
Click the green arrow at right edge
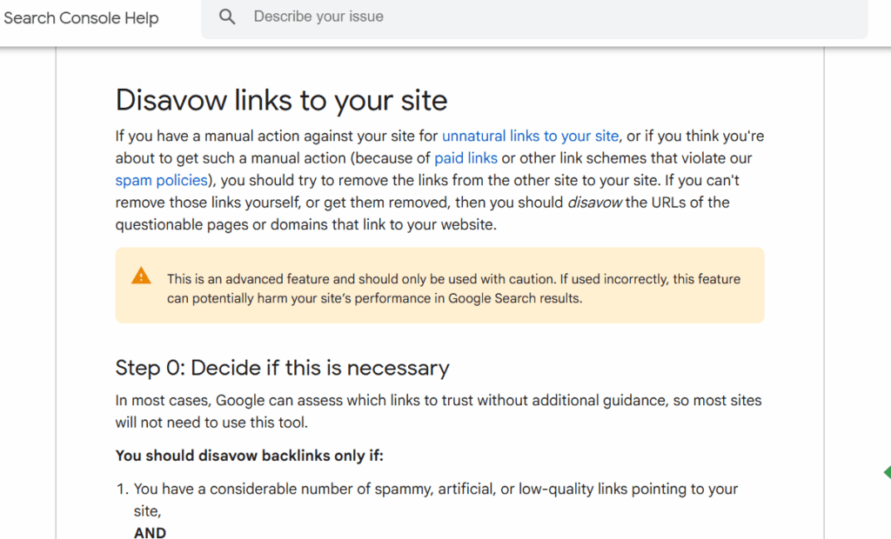click(x=887, y=472)
